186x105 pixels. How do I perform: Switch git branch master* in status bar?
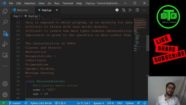(15, 103)
